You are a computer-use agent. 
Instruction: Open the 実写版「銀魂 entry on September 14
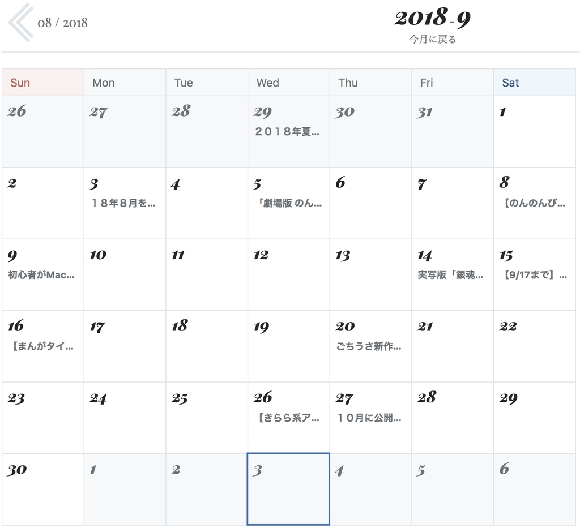(x=451, y=275)
